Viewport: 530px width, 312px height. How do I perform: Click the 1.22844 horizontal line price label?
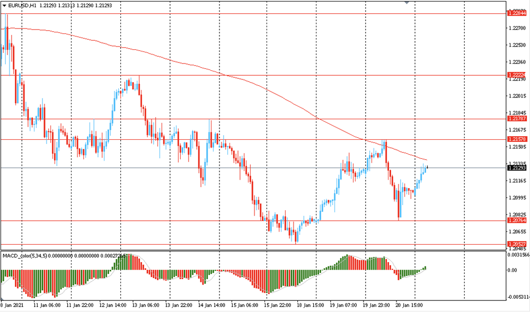517,13
